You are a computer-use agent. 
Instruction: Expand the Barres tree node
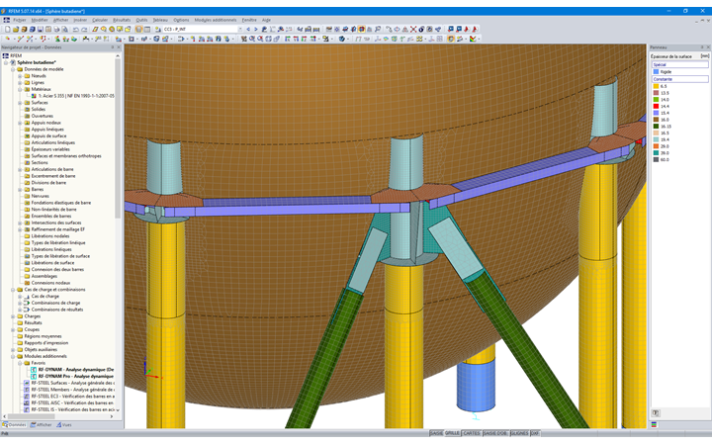(x=20, y=189)
